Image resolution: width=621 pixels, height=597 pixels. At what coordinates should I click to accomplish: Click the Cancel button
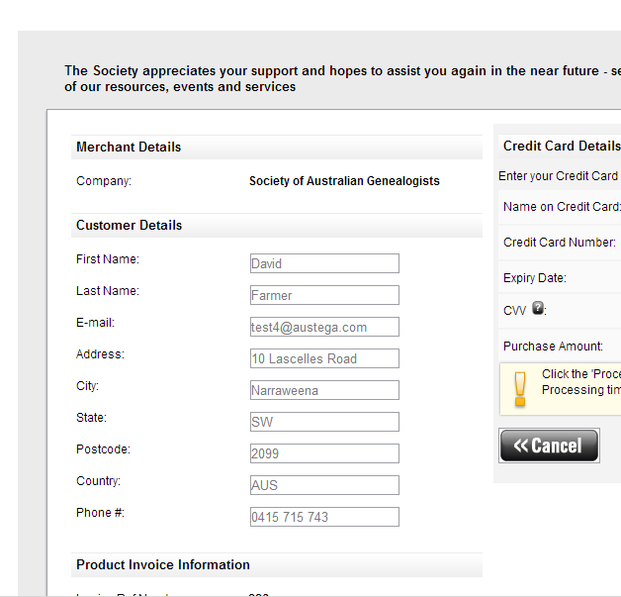point(549,446)
